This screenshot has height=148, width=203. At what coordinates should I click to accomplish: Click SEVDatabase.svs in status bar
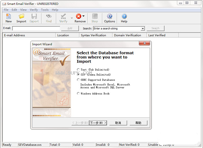click(30, 145)
